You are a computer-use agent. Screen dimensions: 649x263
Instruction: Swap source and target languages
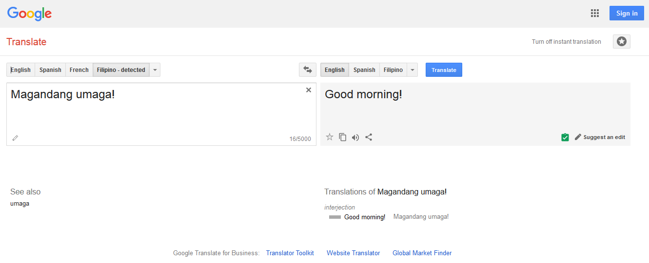pyautogui.click(x=308, y=70)
